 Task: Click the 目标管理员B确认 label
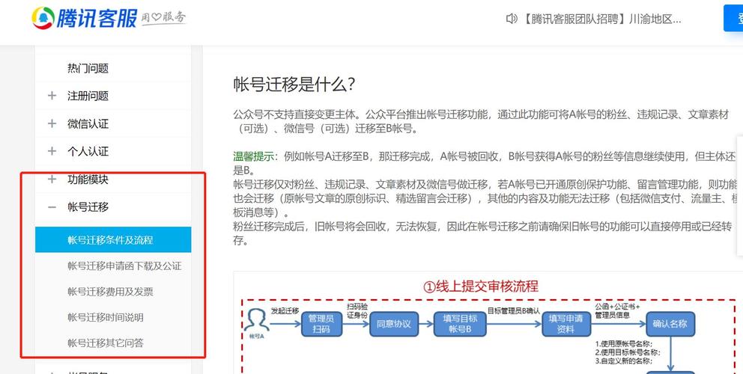pos(514,310)
